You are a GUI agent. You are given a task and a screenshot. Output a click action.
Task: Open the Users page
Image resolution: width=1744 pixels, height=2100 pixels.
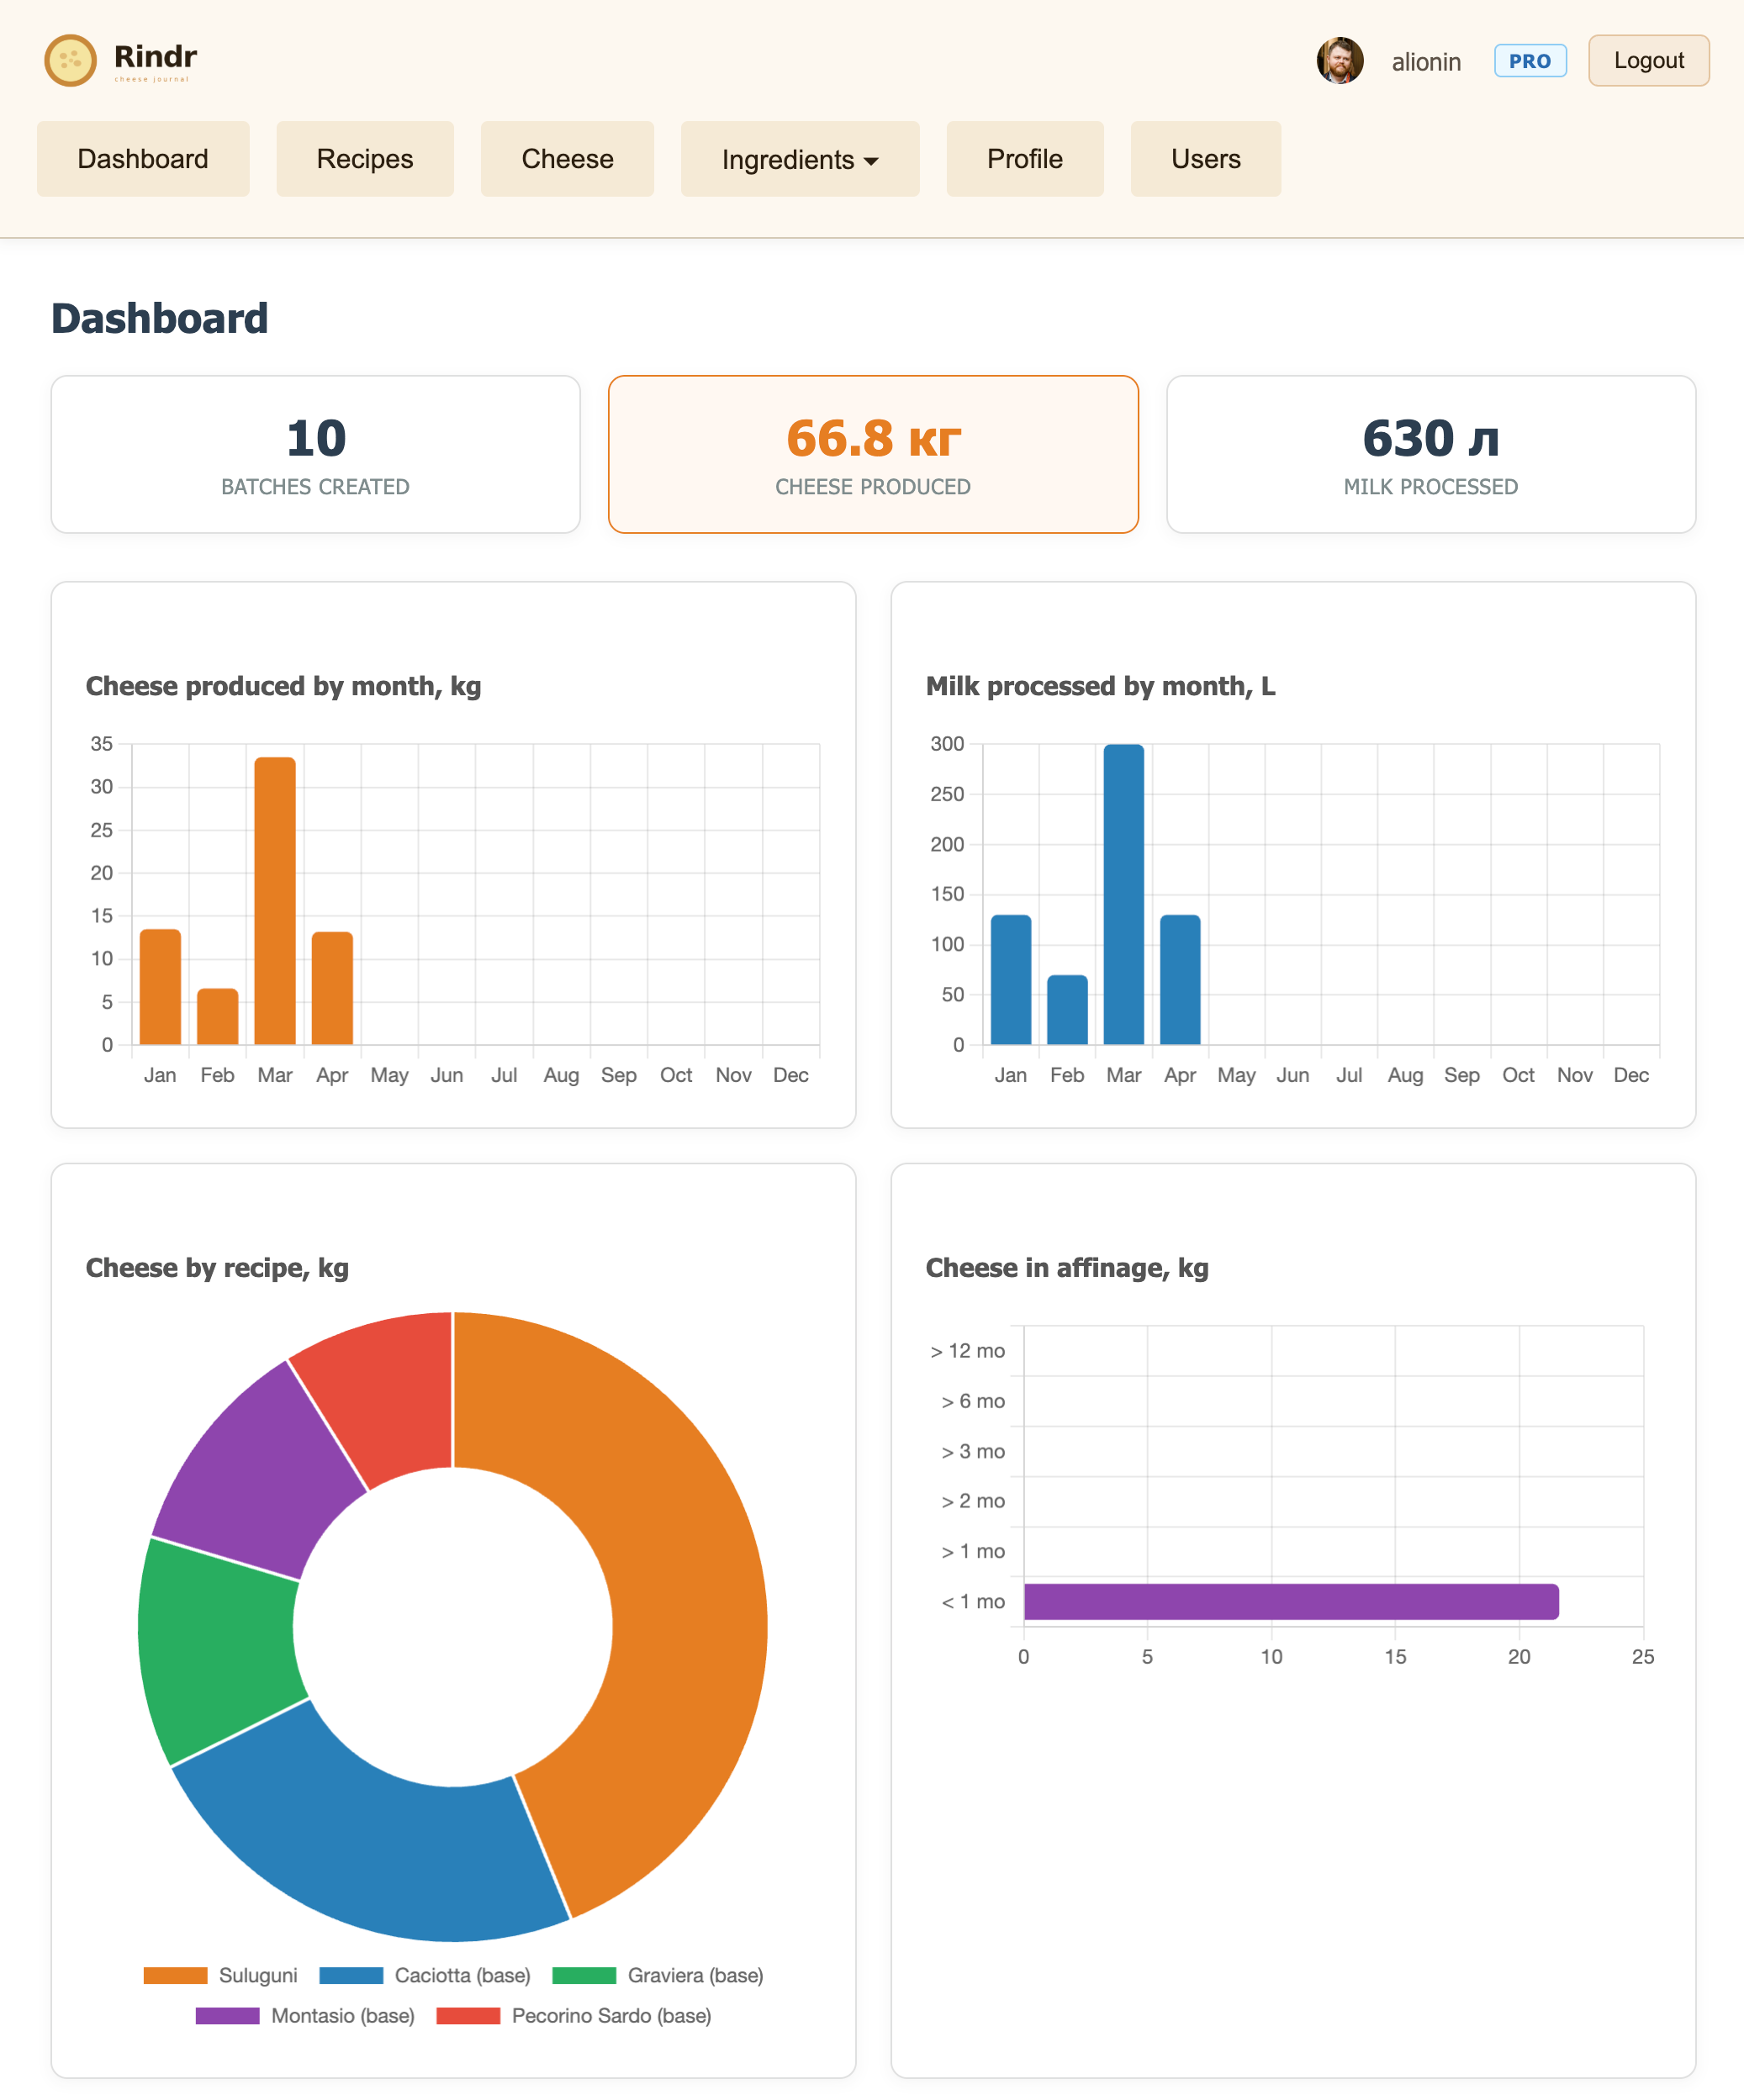[x=1205, y=158]
